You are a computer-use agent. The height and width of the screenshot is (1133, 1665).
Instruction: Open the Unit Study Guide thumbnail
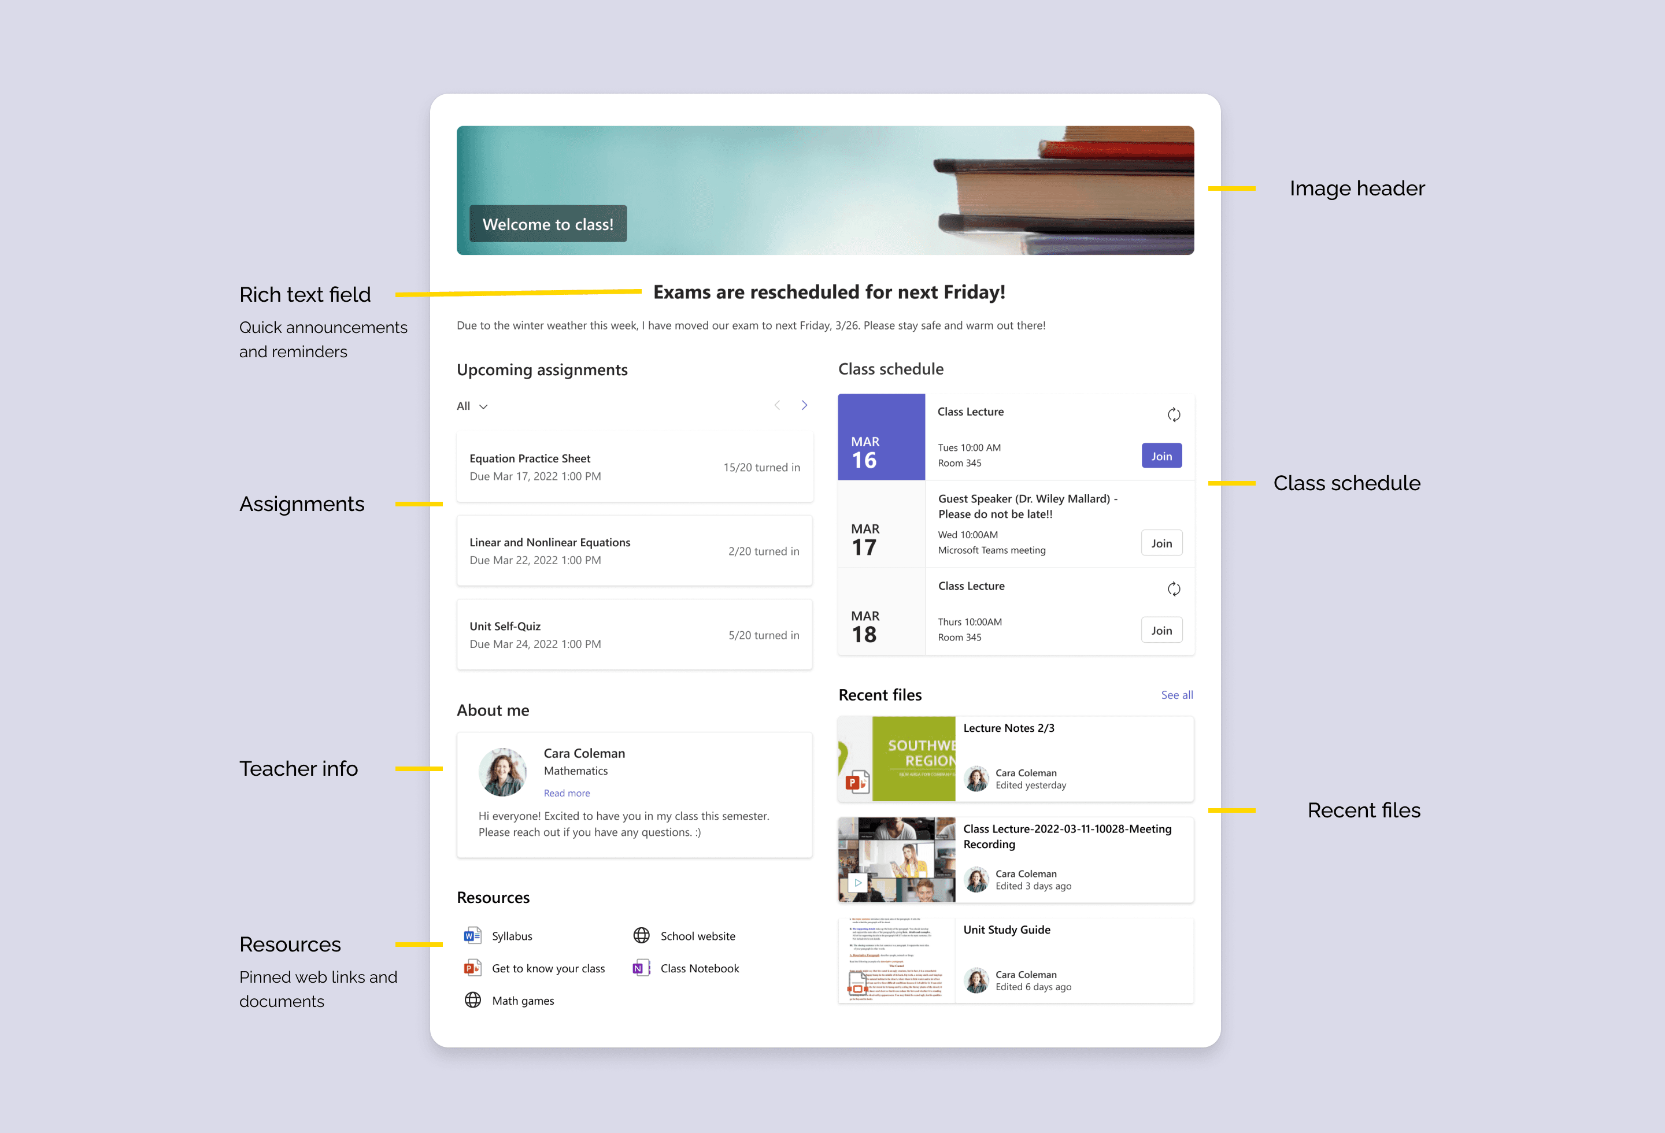click(897, 960)
